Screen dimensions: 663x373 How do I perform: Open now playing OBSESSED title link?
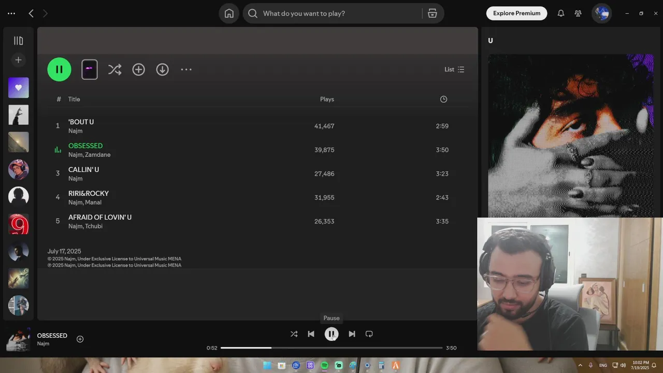52,336
